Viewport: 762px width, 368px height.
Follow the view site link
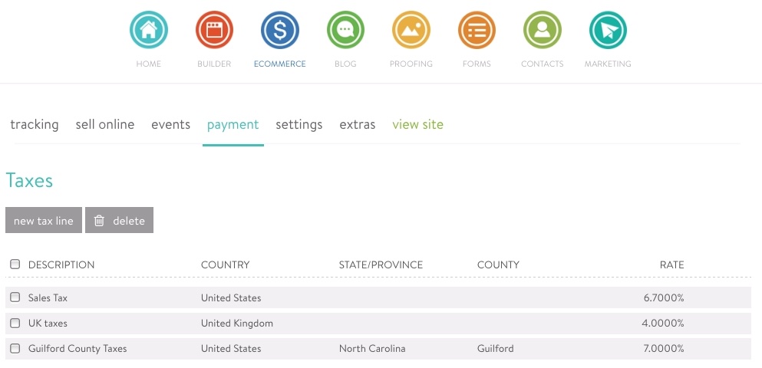click(x=417, y=124)
